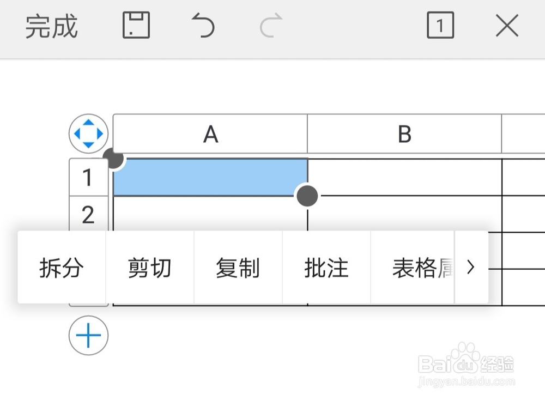Select row 1 header
This screenshot has width=545, height=400.
tap(88, 178)
